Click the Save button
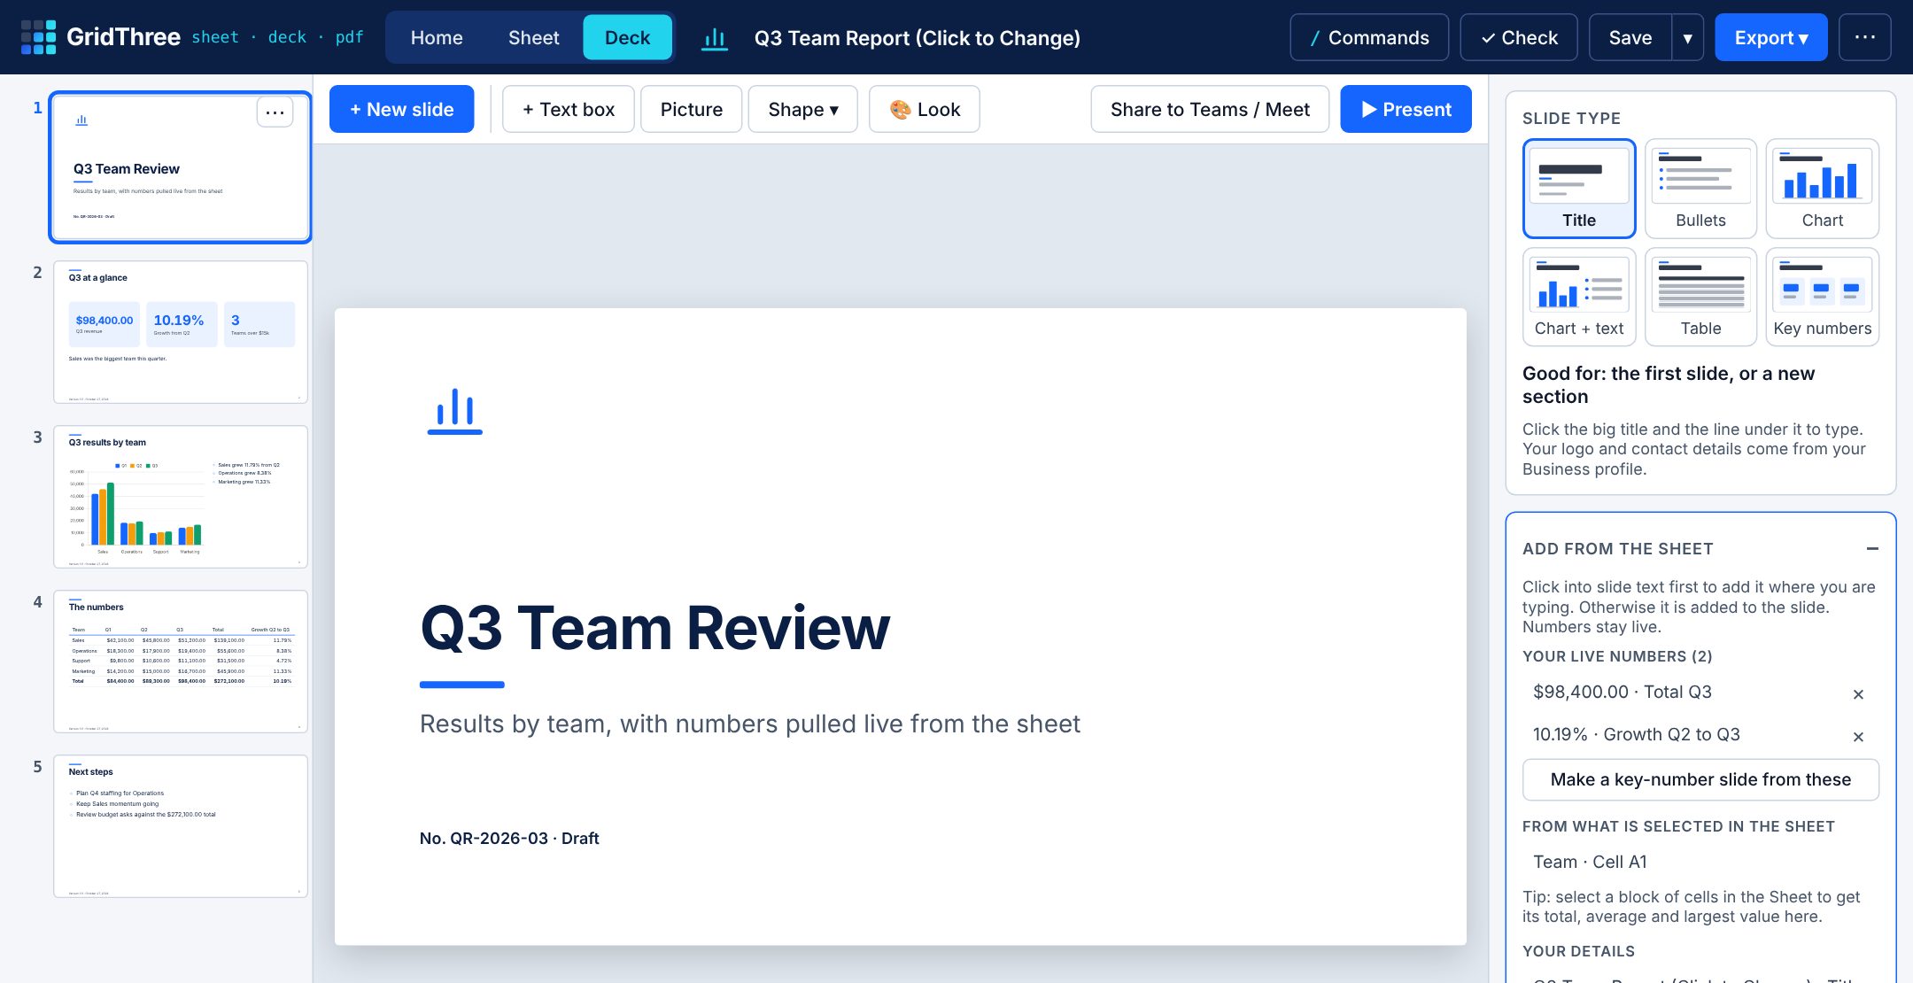Screen dimensions: 1913x983 click(1630, 37)
